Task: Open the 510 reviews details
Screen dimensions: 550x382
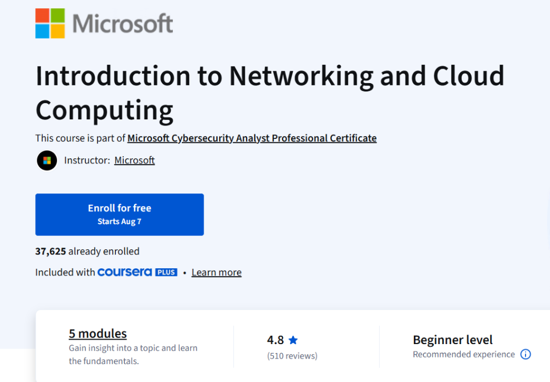Action: click(292, 355)
